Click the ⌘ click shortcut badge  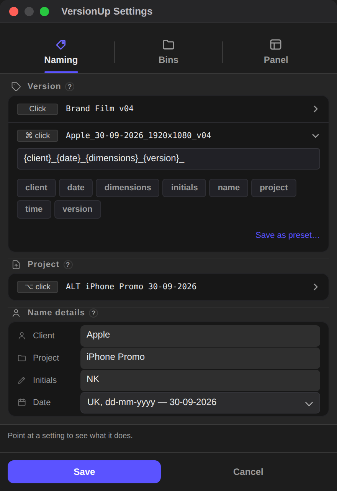(x=38, y=136)
